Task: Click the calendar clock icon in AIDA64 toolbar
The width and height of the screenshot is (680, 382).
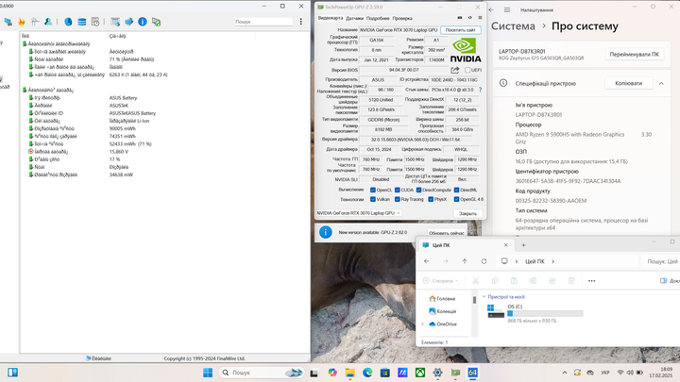Action: (x=95, y=22)
